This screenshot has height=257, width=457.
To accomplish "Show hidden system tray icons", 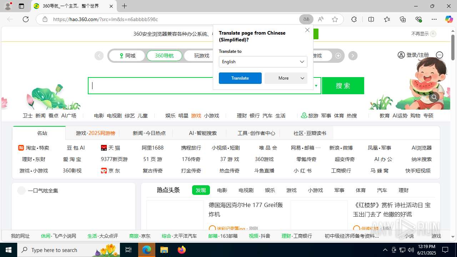I will 385,250.
